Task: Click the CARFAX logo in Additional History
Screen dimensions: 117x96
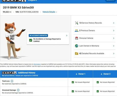Action: click(9, 73)
